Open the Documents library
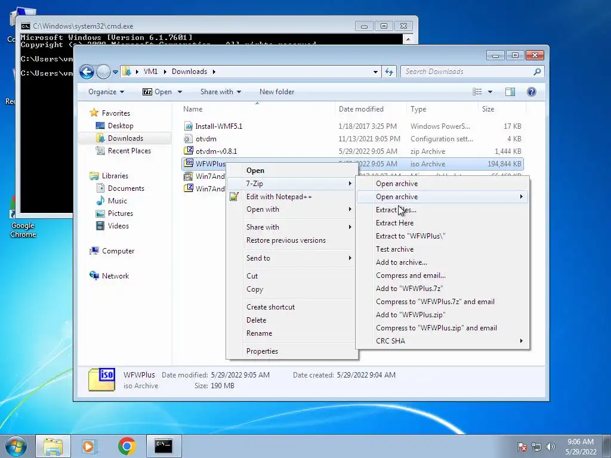611x458 pixels. point(126,188)
